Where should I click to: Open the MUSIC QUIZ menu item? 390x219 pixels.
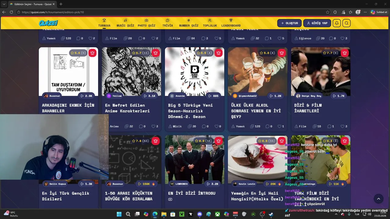point(125,23)
